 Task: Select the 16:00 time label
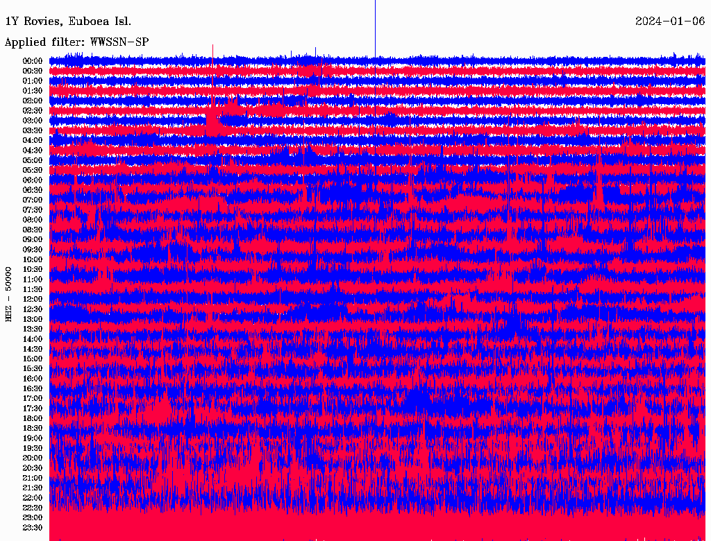[33, 379]
